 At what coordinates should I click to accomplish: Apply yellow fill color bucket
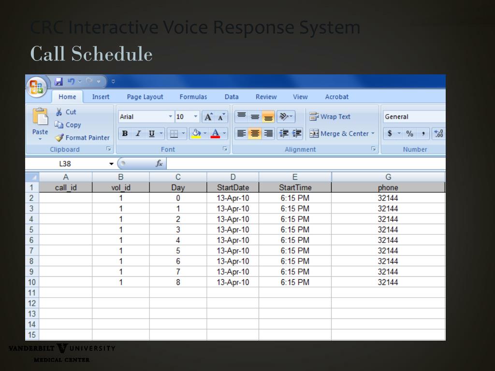(x=196, y=133)
